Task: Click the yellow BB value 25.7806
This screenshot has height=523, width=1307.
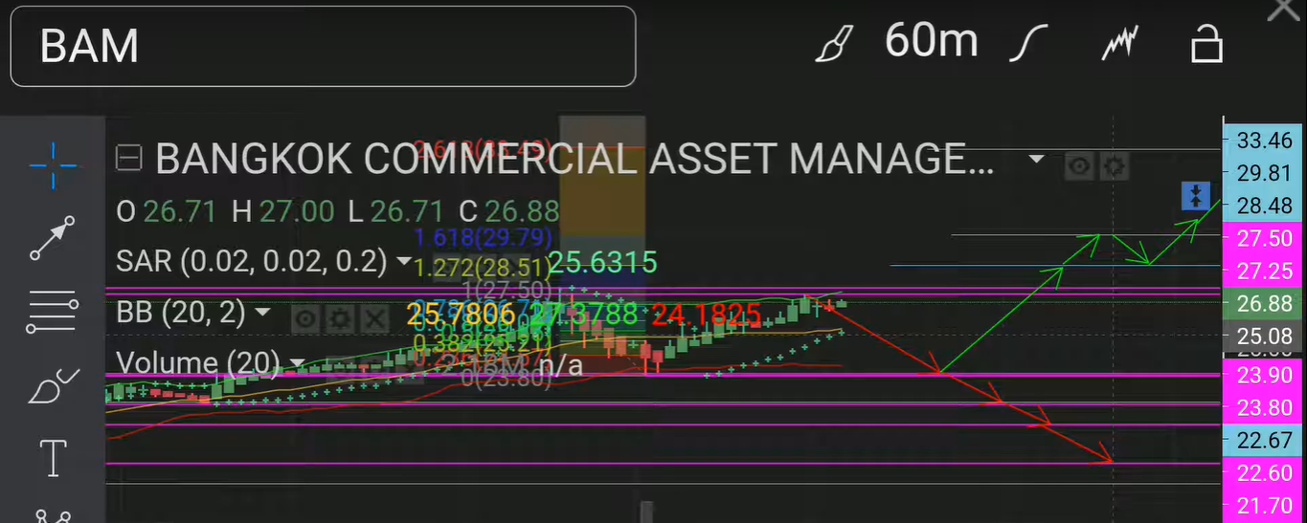Action: coord(462,314)
